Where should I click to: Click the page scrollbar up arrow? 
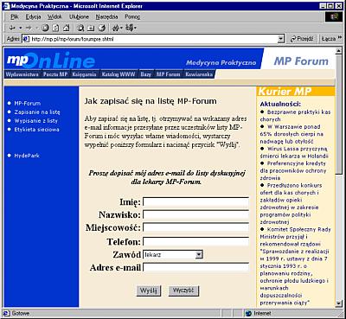coord(339,51)
